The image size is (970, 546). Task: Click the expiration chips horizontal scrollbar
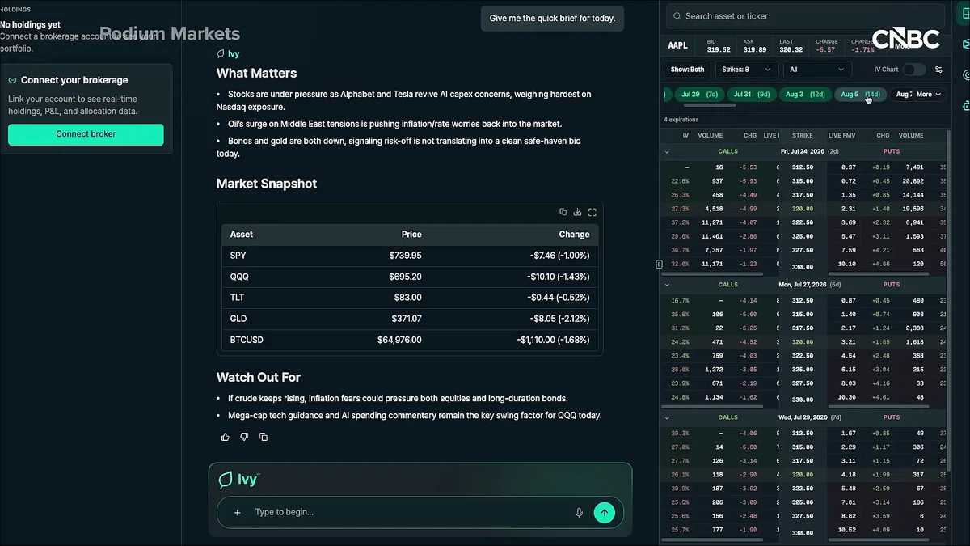coord(711,105)
